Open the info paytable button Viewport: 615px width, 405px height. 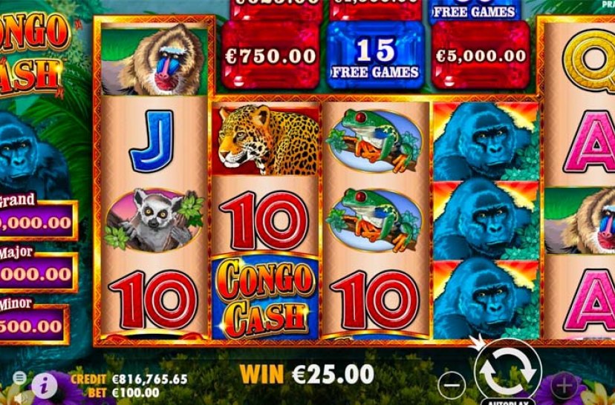pos(45,386)
